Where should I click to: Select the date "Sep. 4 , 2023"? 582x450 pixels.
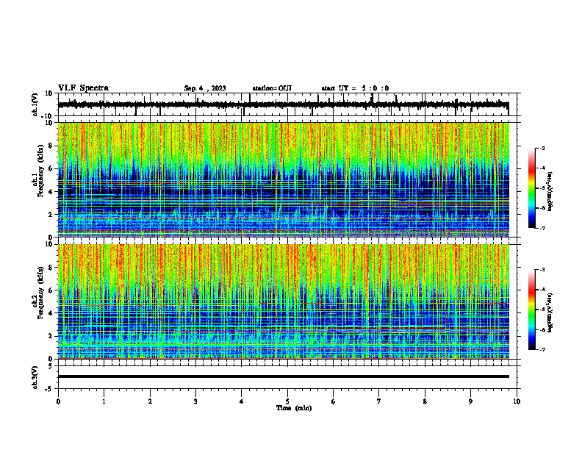pyautogui.click(x=205, y=88)
